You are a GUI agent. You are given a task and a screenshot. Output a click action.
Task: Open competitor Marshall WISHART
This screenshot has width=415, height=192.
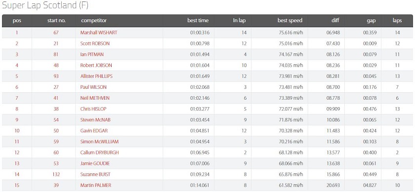point(99,33)
